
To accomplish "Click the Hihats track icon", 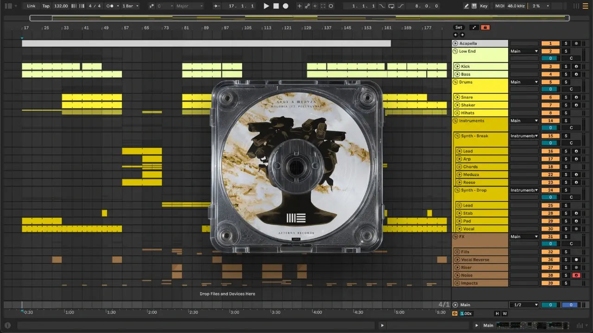I will pos(457,113).
